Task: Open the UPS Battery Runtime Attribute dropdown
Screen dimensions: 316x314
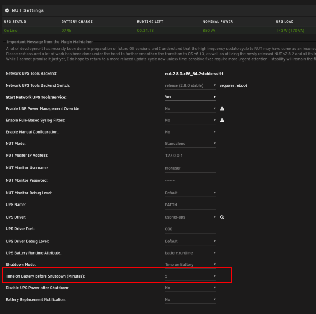Action: tap(190, 253)
